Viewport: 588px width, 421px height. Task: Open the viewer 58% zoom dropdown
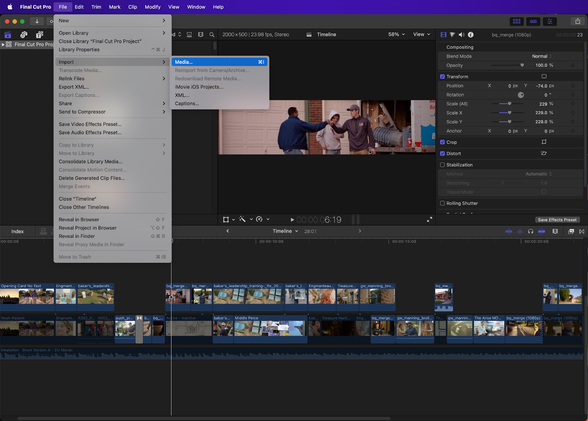point(397,35)
